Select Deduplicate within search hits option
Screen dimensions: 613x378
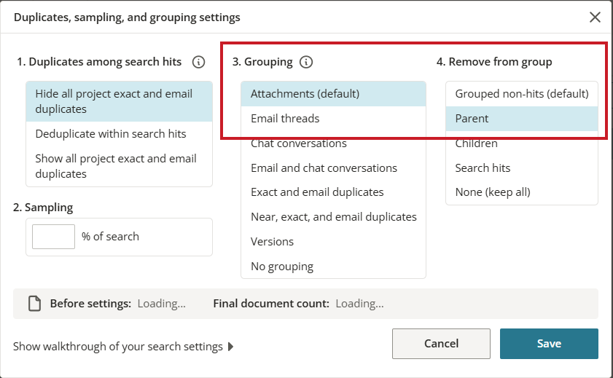pyautogui.click(x=120, y=134)
